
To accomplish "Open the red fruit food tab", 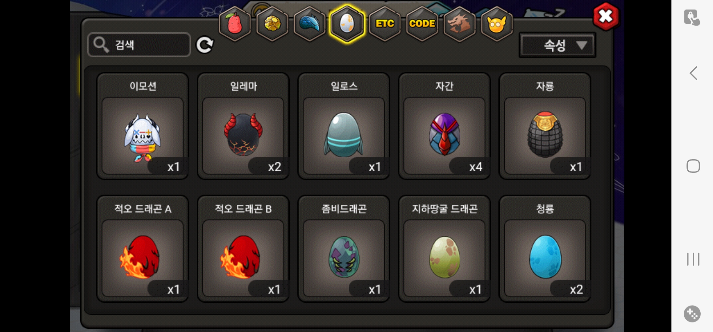I will 235,24.
